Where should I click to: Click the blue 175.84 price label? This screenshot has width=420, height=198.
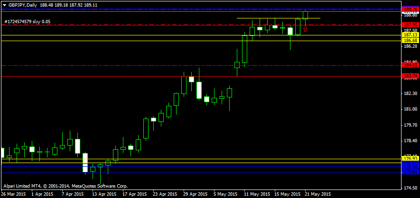click(411, 172)
